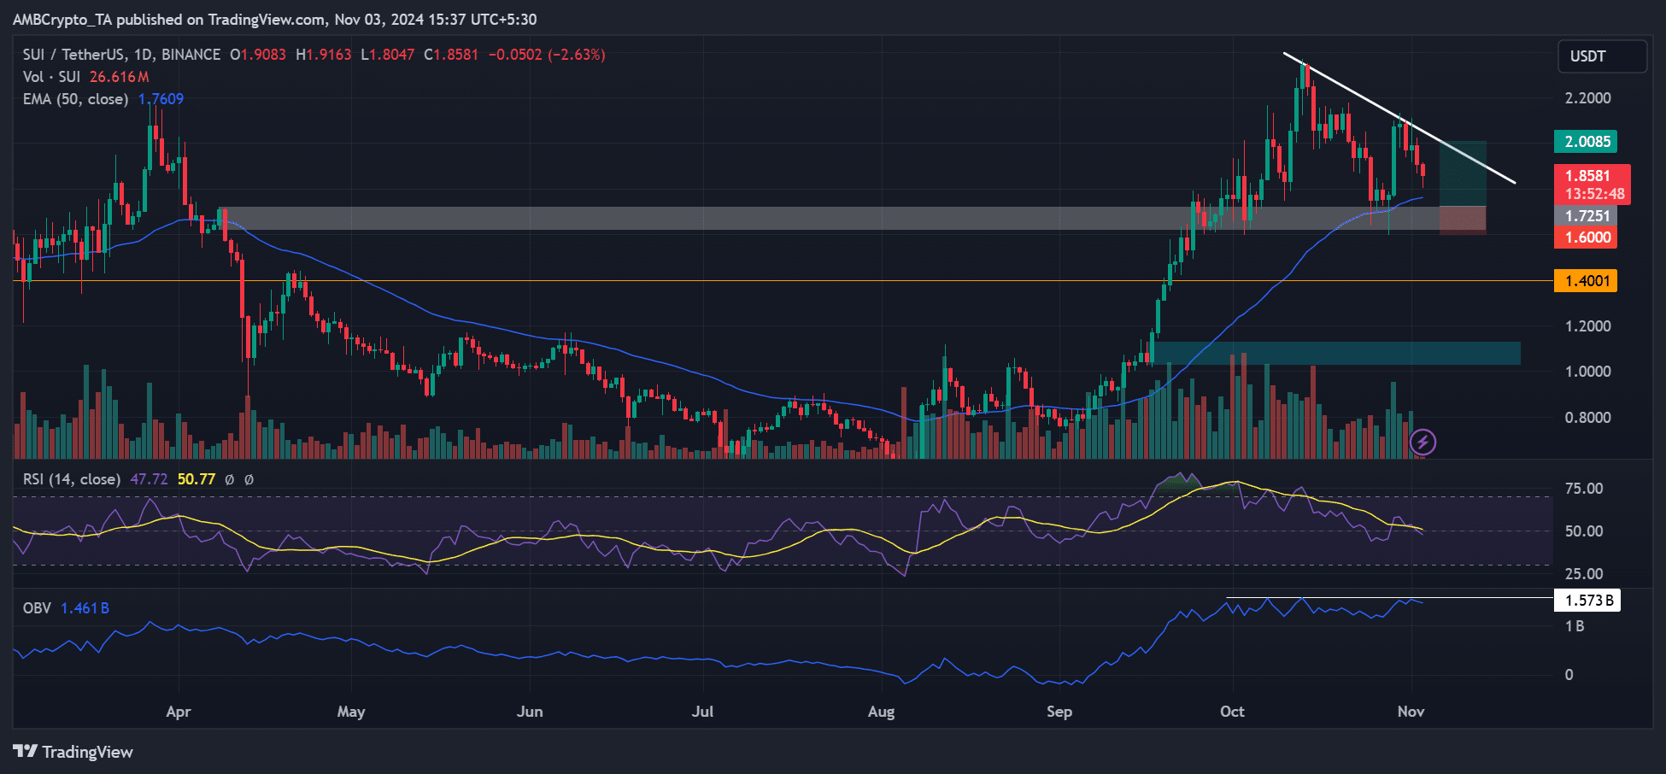Image resolution: width=1666 pixels, height=774 pixels.
Task: Click the orange 1.4001 price label
Action: (1585, 281)
